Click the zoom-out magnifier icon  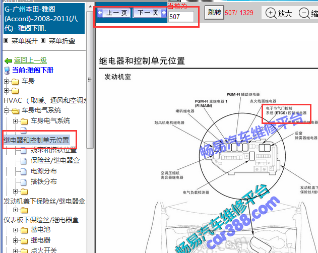[304, 13]
